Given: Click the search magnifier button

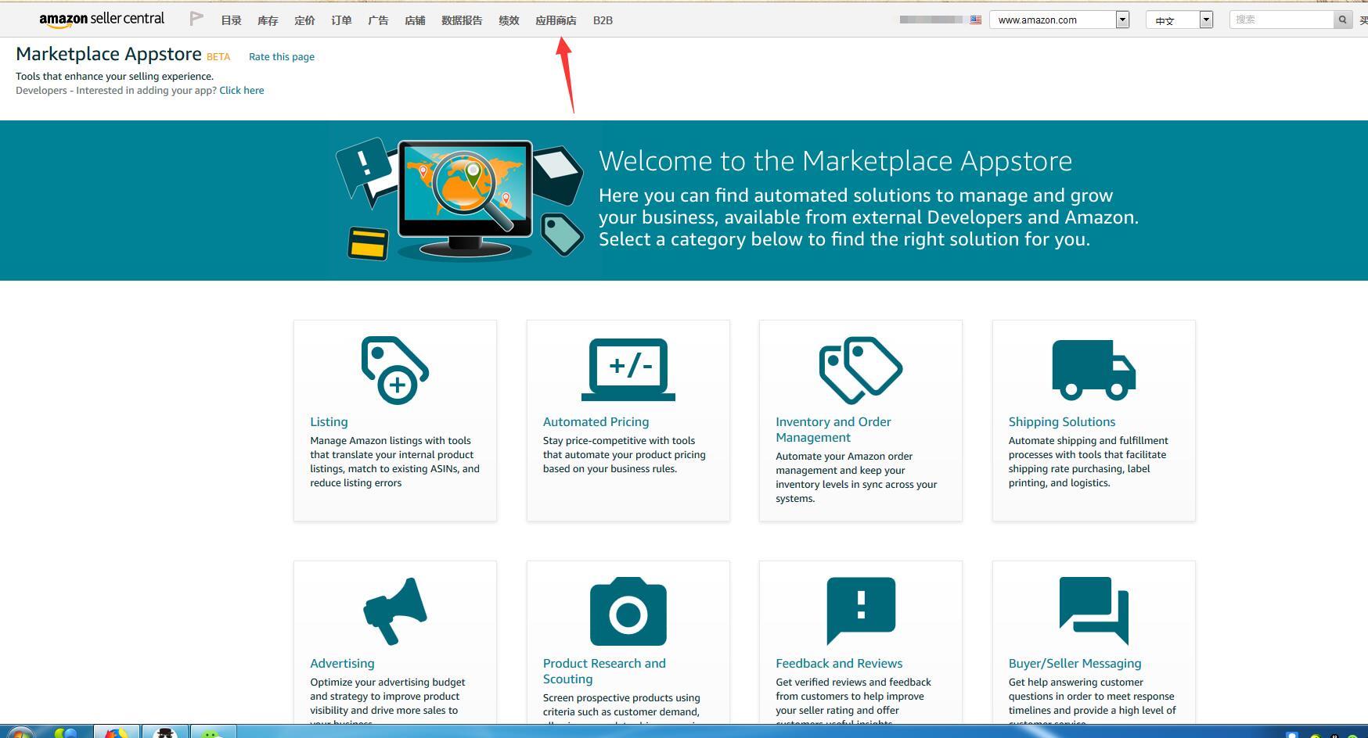Looking at the screenshot, I should (1343, 20).
